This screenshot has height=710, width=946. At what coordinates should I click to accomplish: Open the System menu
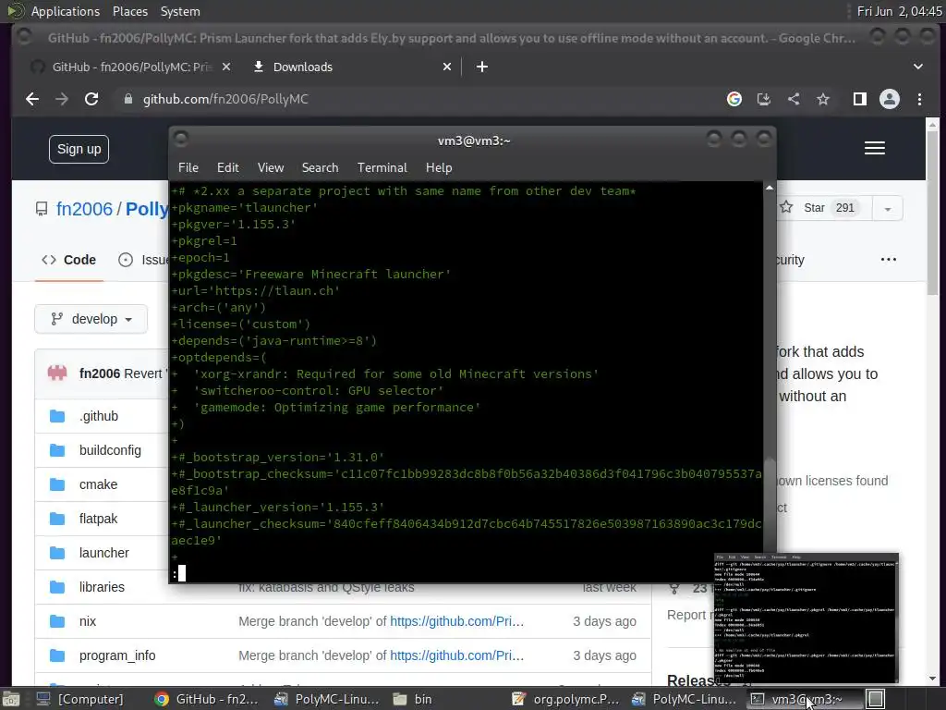[180, 11]
